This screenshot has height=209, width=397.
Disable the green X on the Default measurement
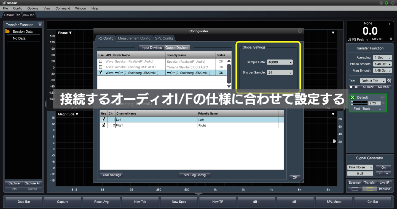(353, 97)
